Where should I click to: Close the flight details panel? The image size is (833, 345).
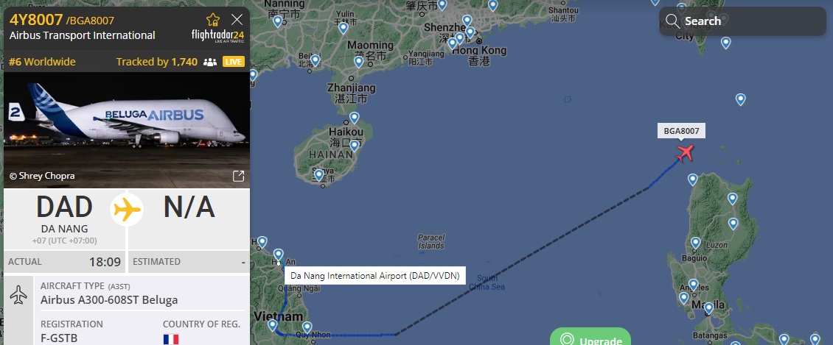point(237,20)
